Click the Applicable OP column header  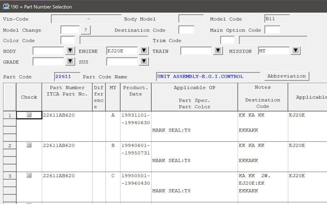coord(195,97)
